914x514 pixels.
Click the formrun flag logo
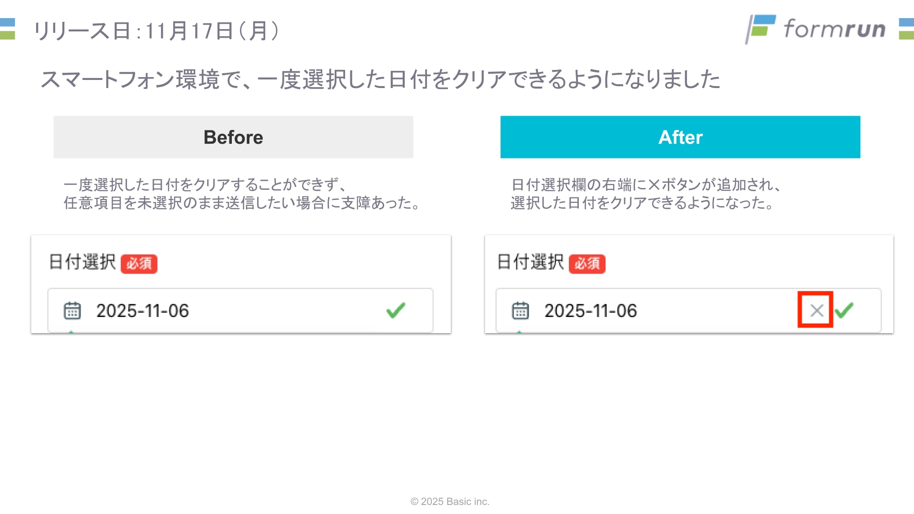click(761, 29)
